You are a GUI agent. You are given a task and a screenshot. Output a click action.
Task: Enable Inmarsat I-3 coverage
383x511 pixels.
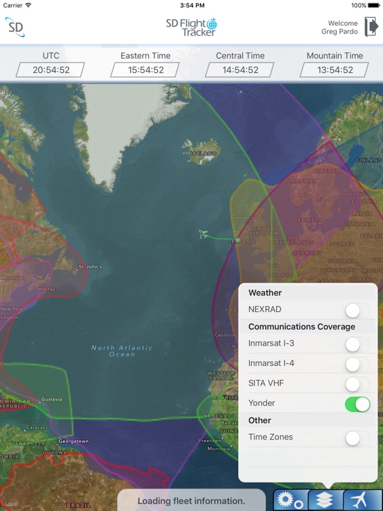(357, 344)
